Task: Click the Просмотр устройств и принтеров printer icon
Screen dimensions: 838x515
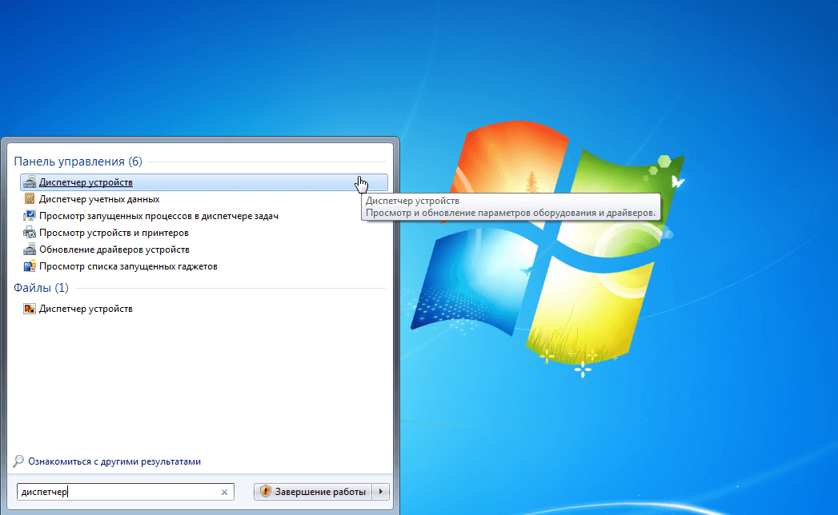Action: (x=30, y=233)
